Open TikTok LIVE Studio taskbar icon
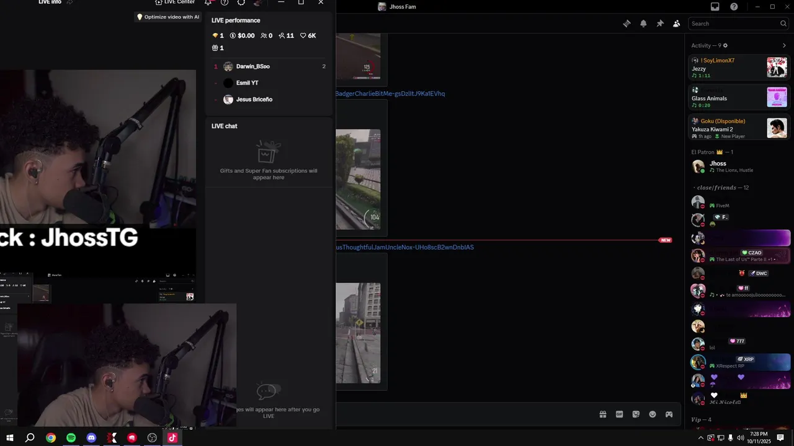 [172, 438]
